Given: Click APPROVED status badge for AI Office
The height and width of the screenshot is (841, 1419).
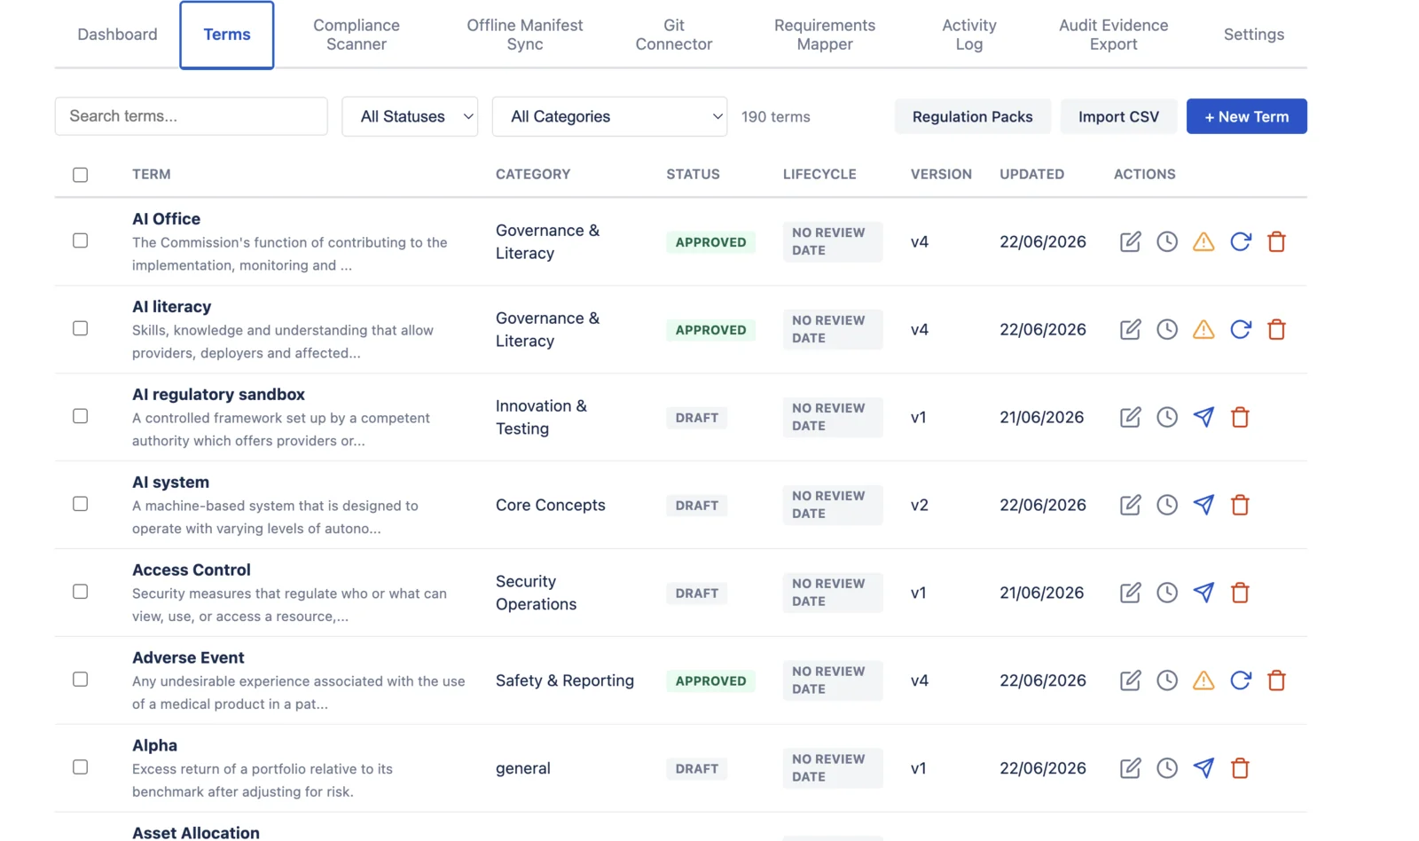Looking at the screenshot, I should click(710, 242).
